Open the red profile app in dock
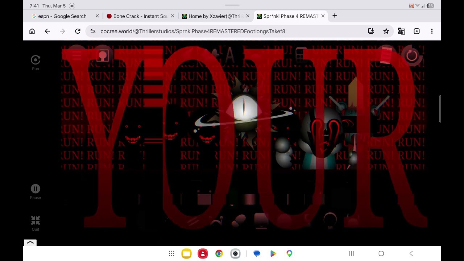The width and height of the screenshot is (464, 261). click(203, 253)
